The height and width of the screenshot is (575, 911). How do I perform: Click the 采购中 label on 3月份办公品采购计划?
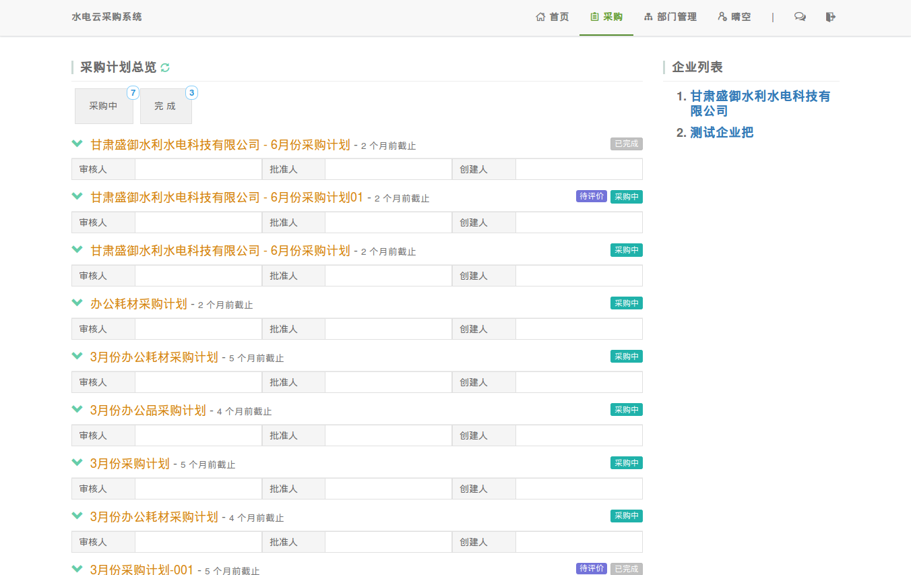click(627, 410)
